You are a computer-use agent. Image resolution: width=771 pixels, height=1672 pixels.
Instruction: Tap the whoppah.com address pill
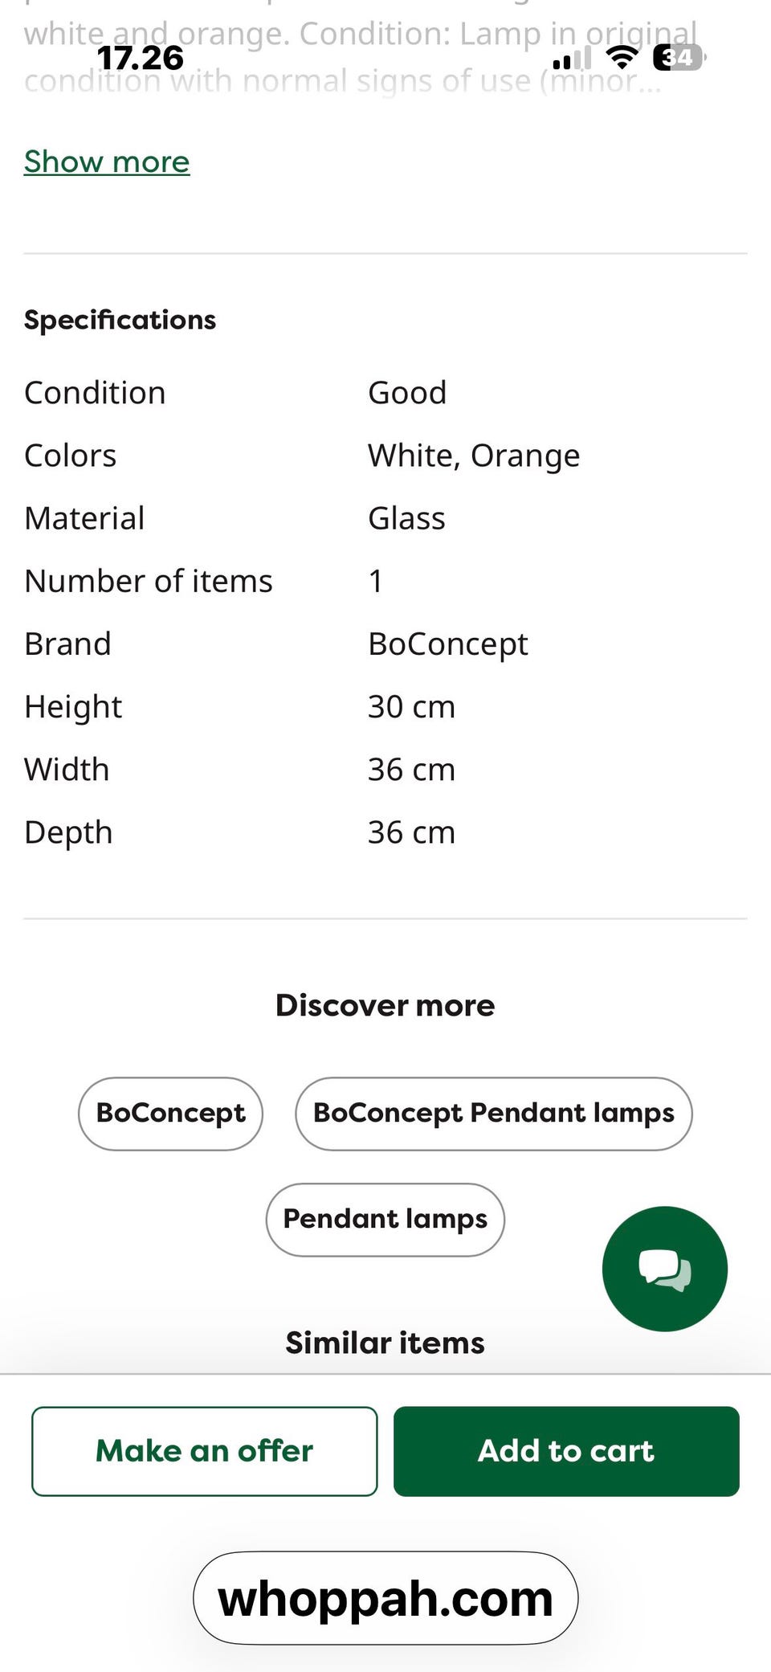pyautogui.click(x=385, y=1598)
